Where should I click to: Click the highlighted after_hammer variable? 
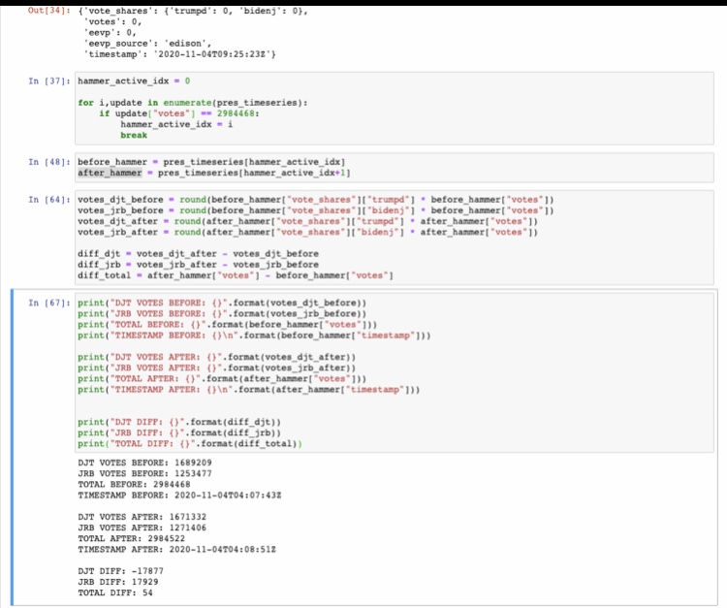110,173
